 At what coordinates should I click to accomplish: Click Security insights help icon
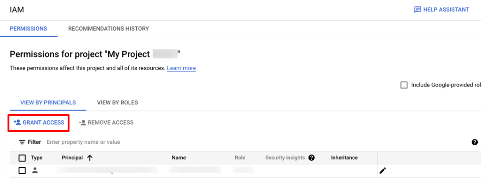click(x=312, y=158)
